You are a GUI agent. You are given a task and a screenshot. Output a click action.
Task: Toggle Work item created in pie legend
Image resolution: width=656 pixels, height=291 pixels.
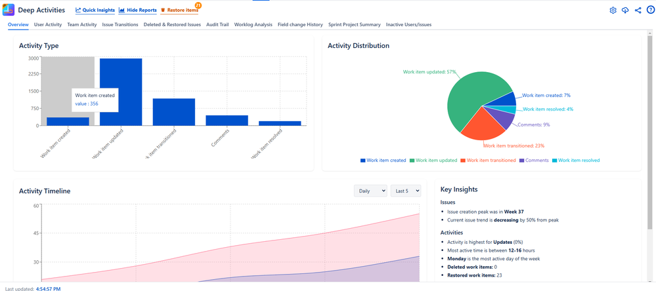[383, 160]
